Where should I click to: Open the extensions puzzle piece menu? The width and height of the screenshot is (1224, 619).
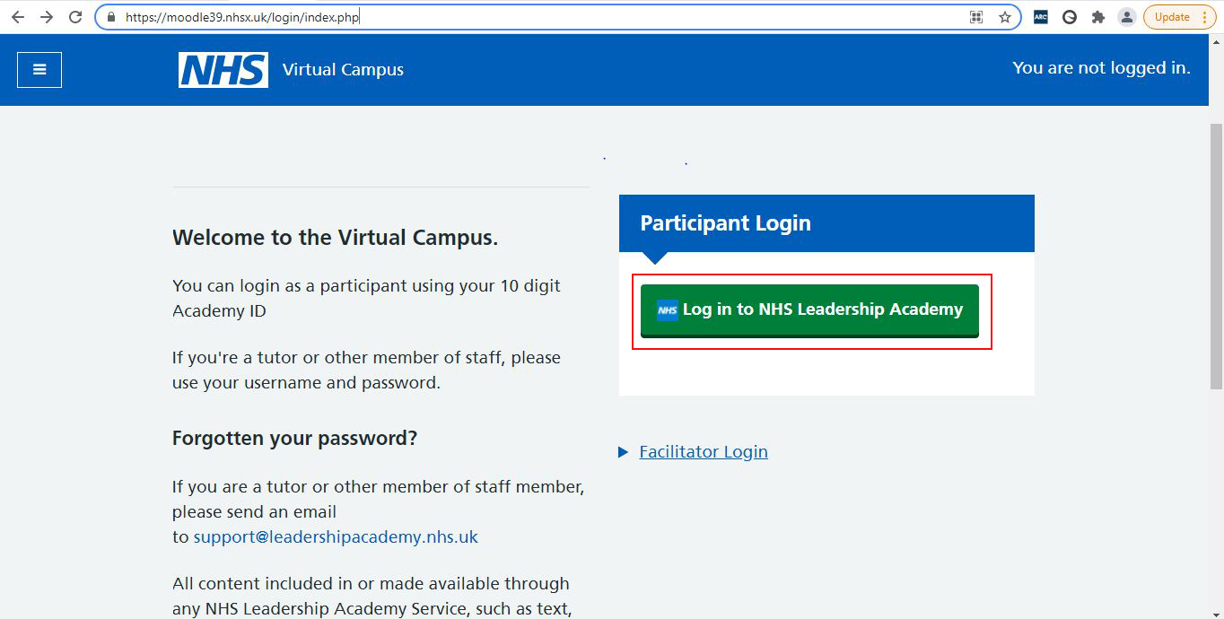(x=1097, y=16)
